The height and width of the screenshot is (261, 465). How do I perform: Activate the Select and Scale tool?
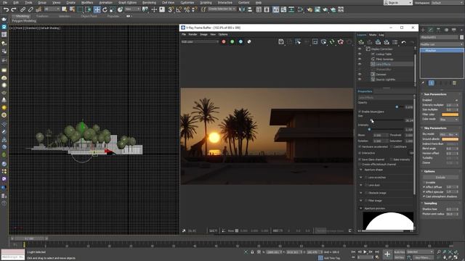(x=113, y=9)
